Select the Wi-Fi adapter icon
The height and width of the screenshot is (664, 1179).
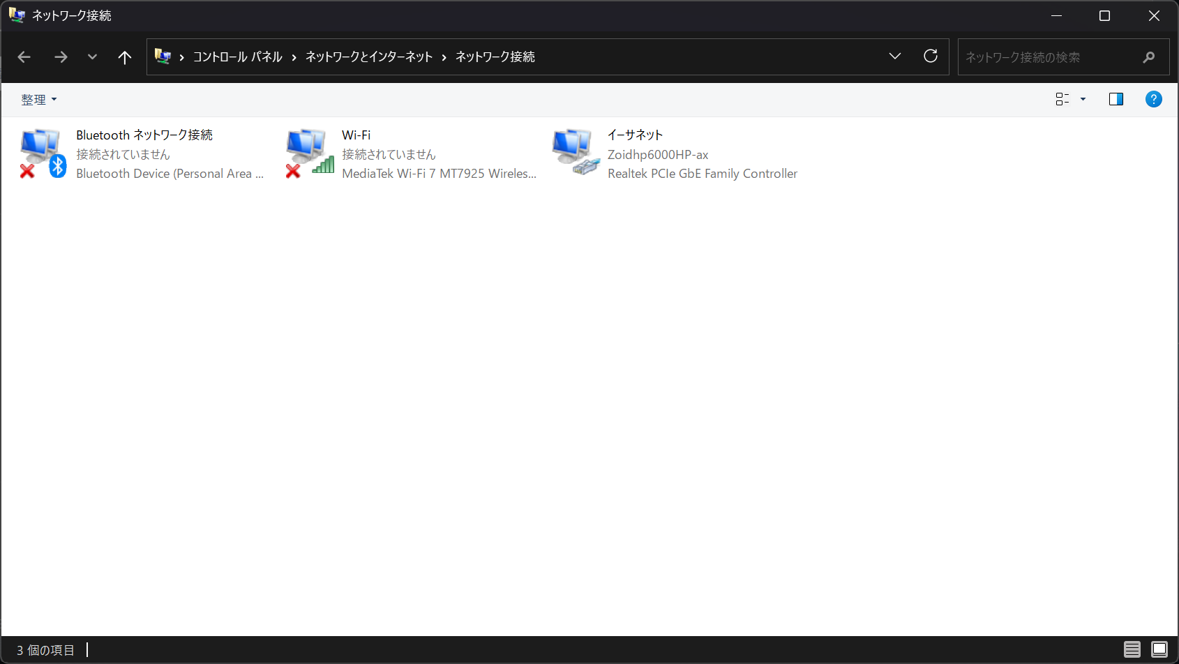(309, 153)
